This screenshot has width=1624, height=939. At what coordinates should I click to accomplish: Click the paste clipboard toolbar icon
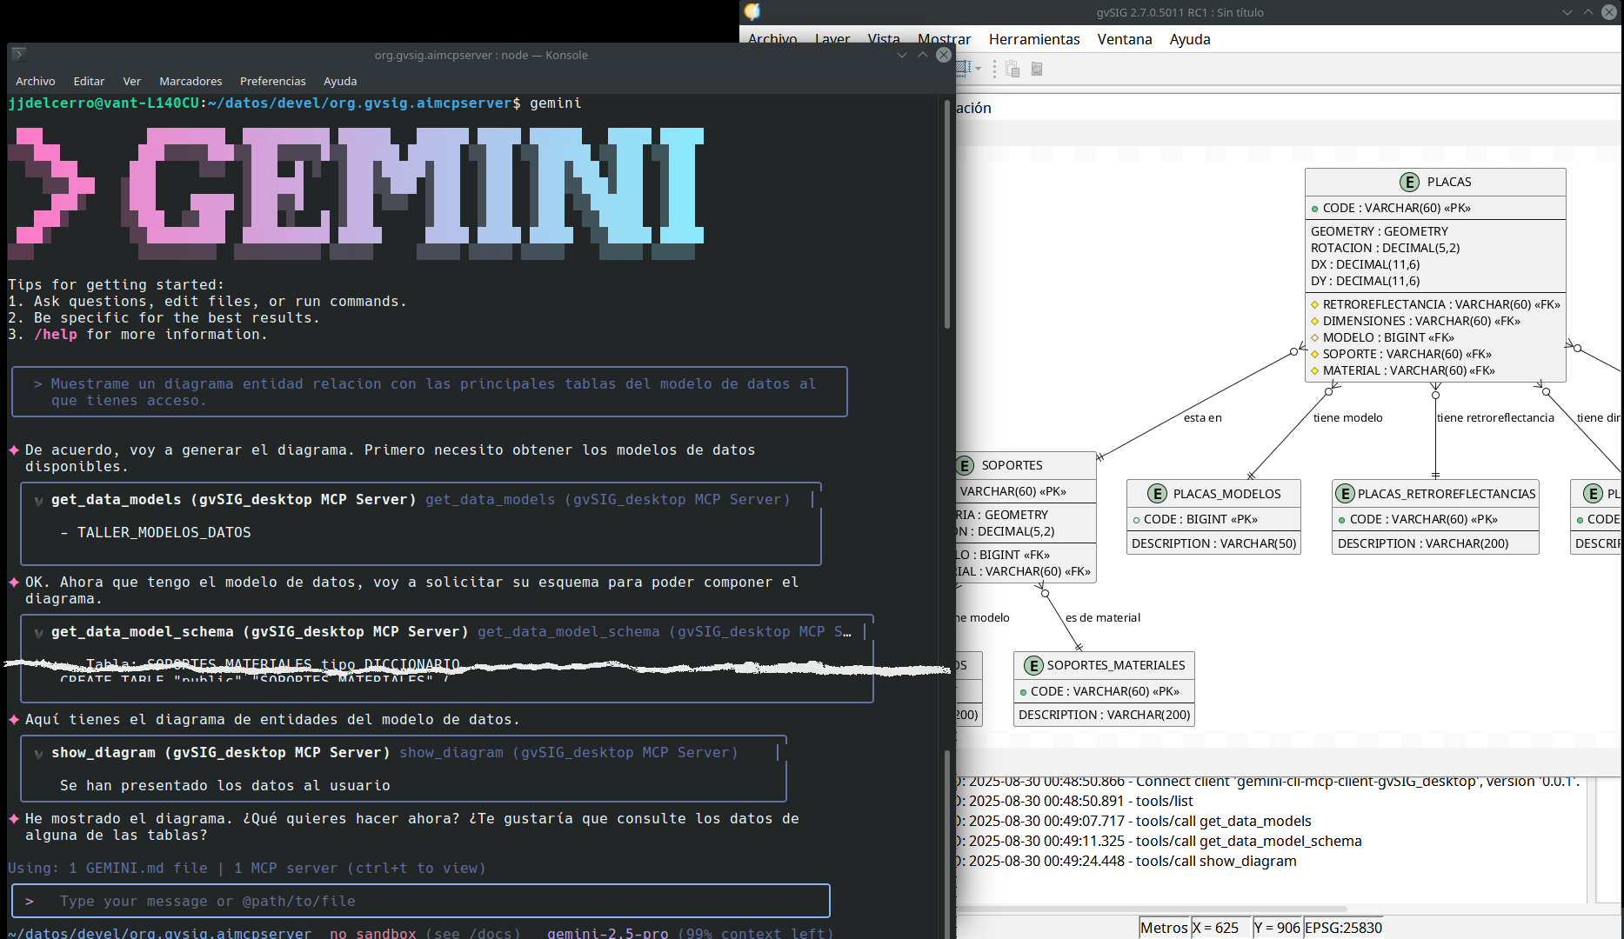point(1012,69)
